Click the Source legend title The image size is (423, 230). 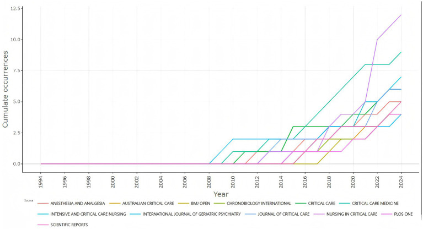pyautogui.click(x=29, y=200)
